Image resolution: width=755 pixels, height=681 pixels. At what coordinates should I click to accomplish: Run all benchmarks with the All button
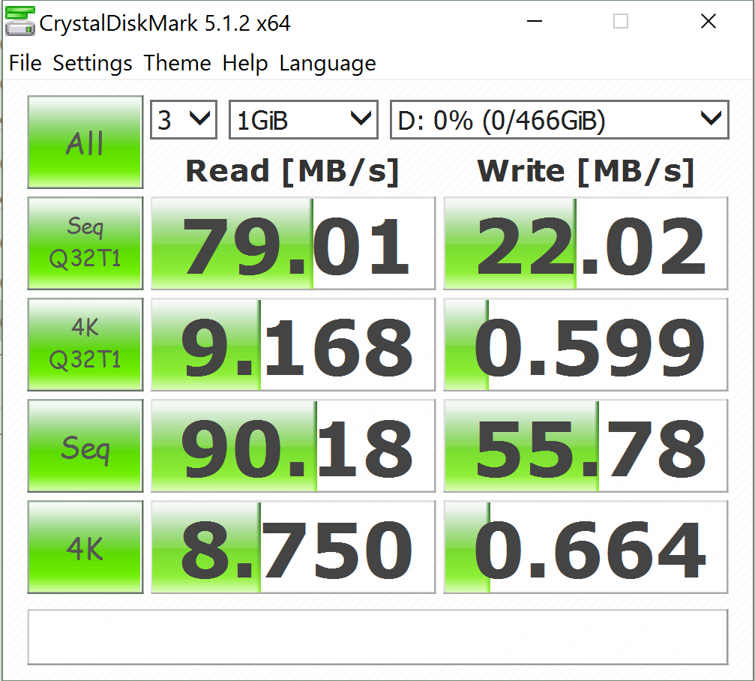85,142
